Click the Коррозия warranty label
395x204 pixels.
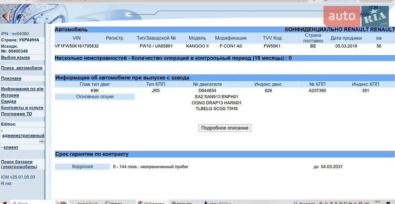(x=82, y=167)
